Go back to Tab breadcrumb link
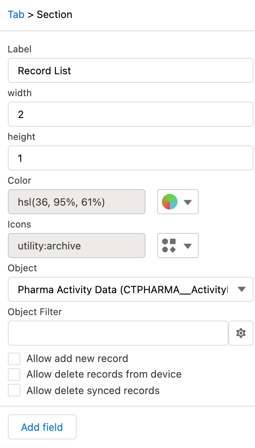255x448 pixels. [x=16, y=15]
